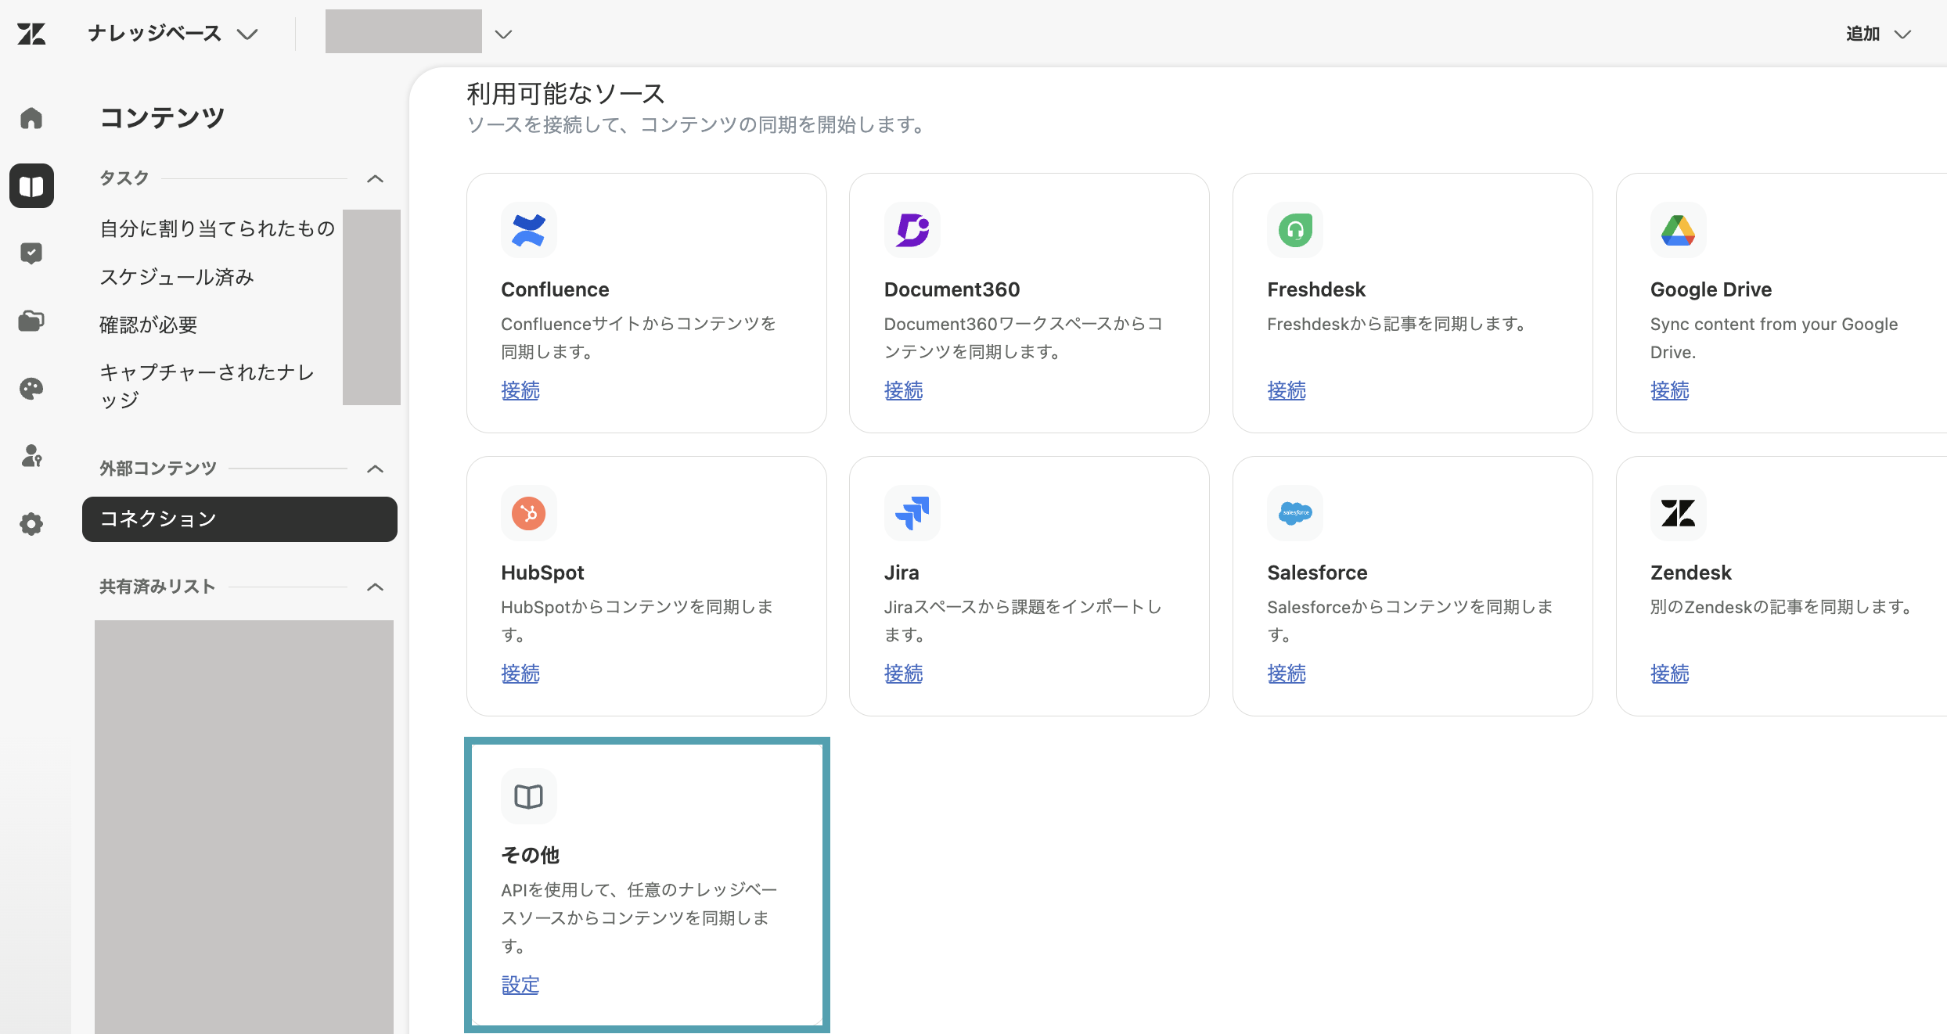Image resolution: width=1947 pixels, height=1034 pixels.
Task: Open the ナレッジベース dropdown
Action: point(173,34)
